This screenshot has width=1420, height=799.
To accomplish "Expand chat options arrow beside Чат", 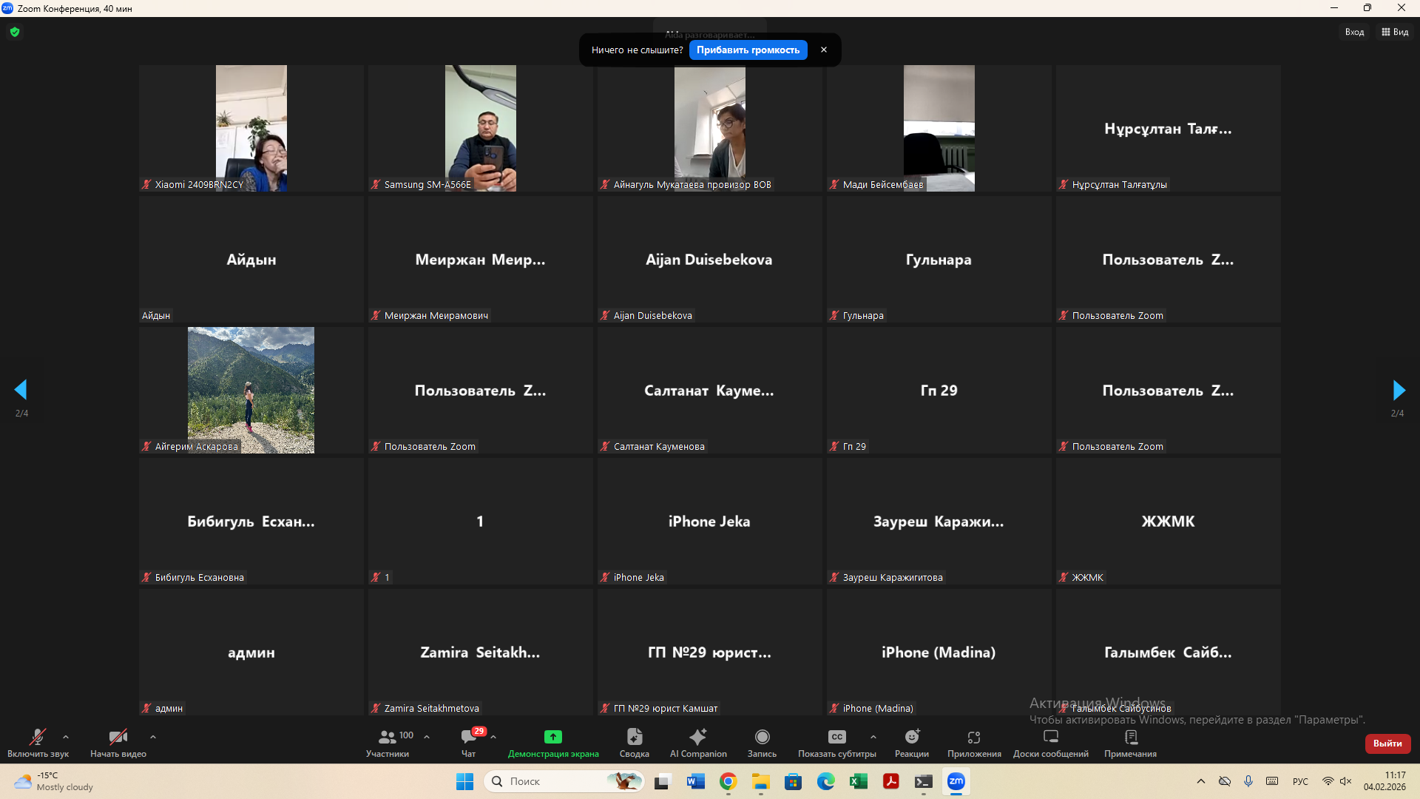I will [493, 737].
